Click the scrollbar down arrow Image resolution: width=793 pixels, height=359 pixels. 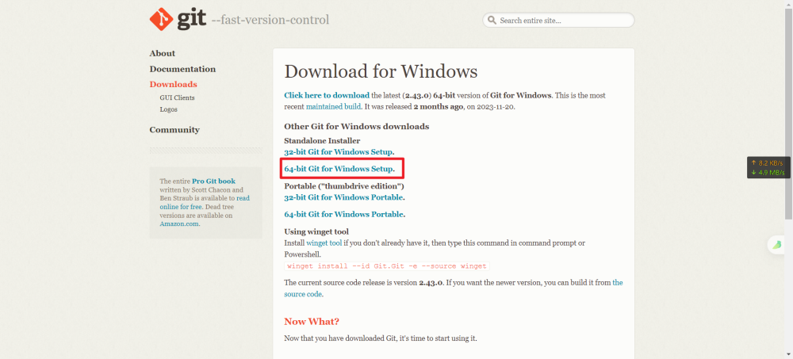coord(789,355)
